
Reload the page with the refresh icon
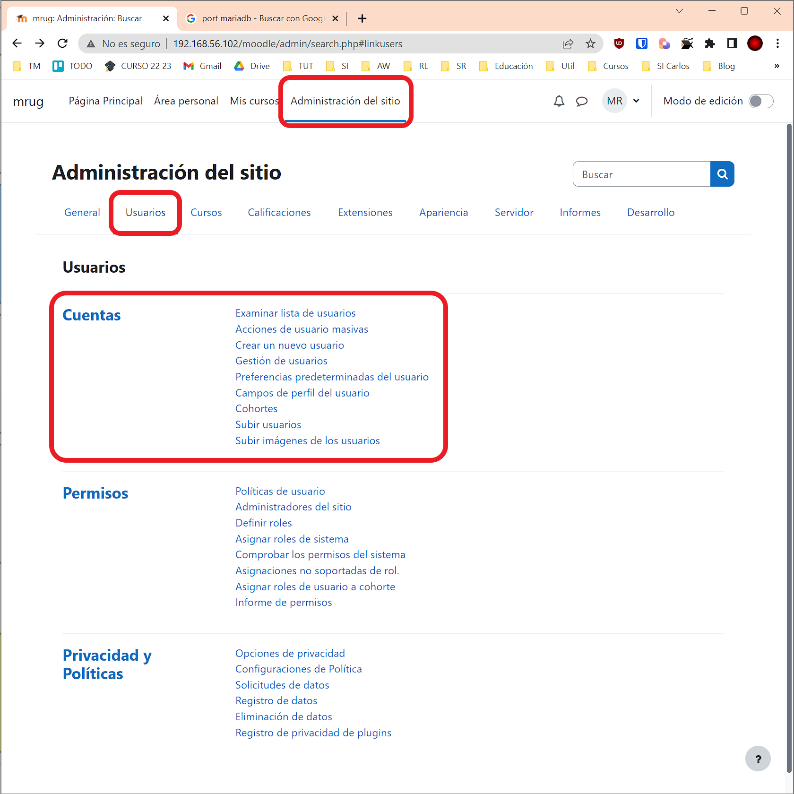point(62,43)
